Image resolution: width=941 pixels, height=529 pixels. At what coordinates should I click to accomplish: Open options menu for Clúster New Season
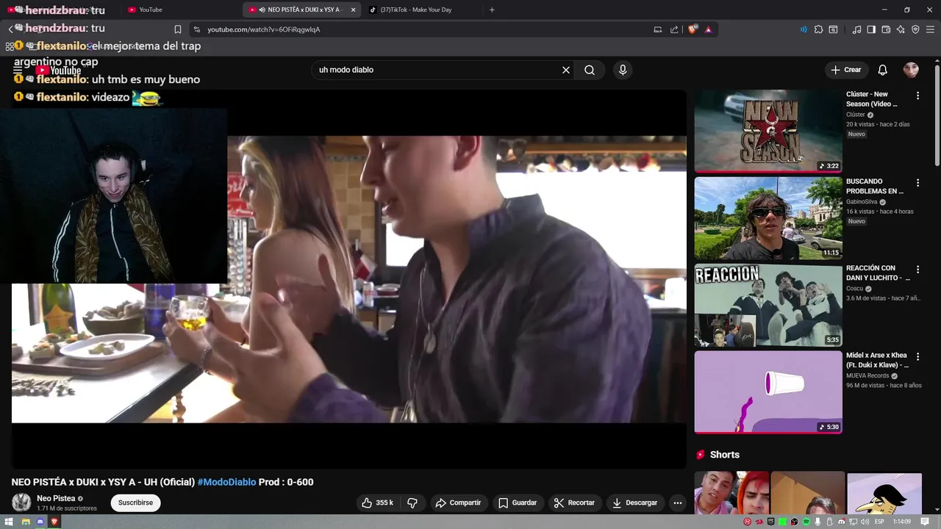point(917,96)
